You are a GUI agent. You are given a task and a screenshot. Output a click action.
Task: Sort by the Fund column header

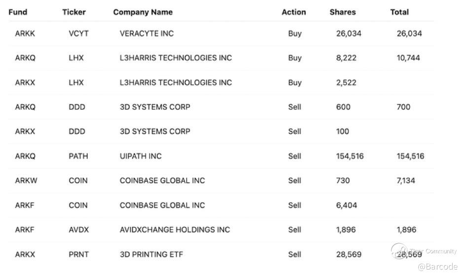[x=18, y=12]
